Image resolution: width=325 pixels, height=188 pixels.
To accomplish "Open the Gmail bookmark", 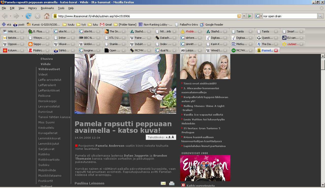I will tap(106, 25).
